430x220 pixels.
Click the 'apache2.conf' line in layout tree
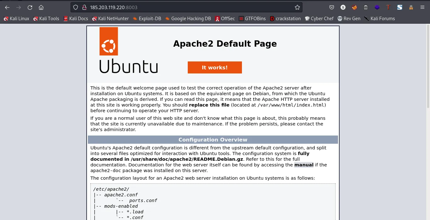(x=121, y=195)
